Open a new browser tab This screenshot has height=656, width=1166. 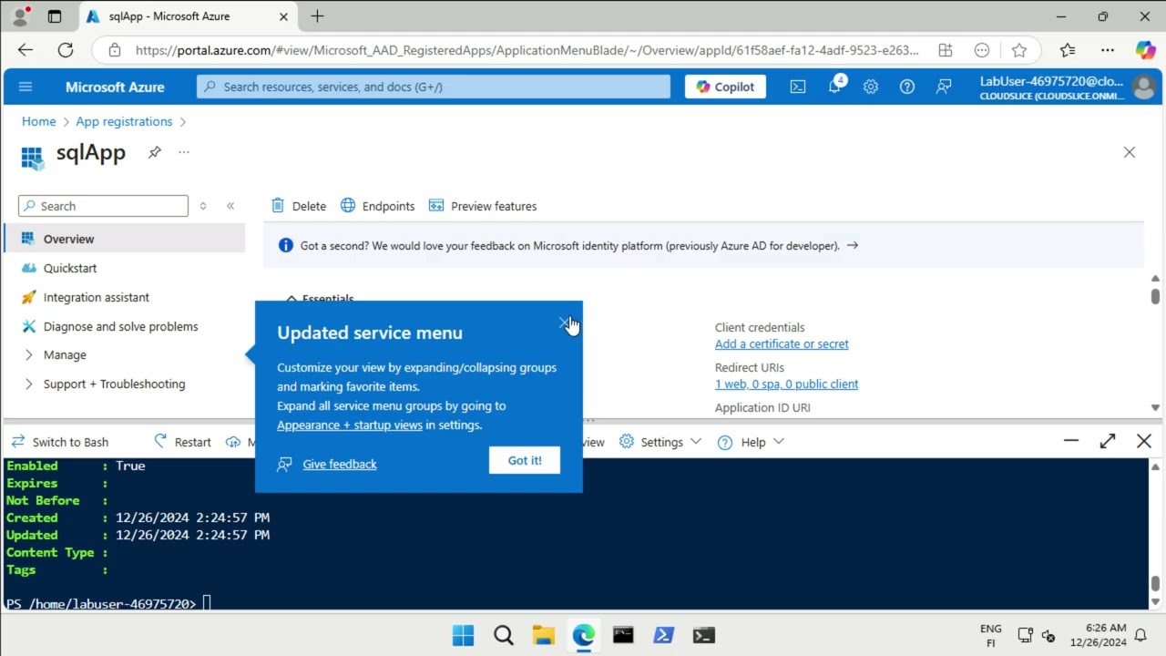317,16
